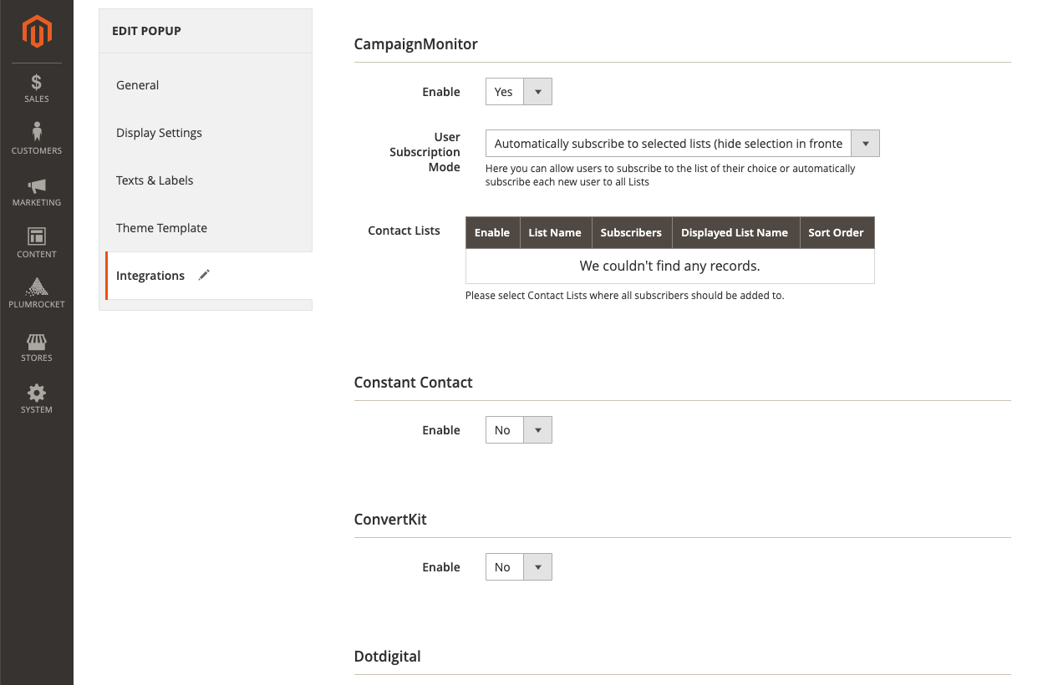Open the System gear icon
This screenshot has height=685, width=1053.
(x=37, y=398)
